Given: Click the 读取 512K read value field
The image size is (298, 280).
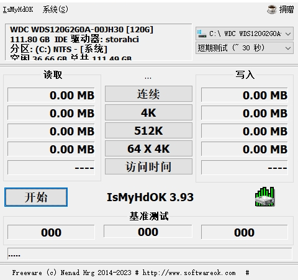Looking at the screenshot, I should 51,131.
